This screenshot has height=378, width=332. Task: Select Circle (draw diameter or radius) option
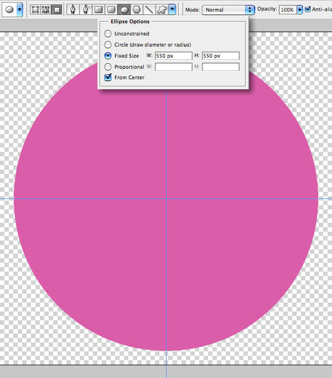point(108,44)
